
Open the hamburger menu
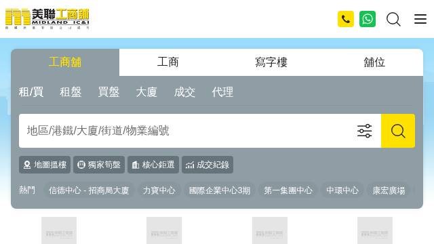(420, 19)
